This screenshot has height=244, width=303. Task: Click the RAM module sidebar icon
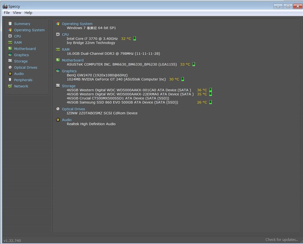[10, 42]
